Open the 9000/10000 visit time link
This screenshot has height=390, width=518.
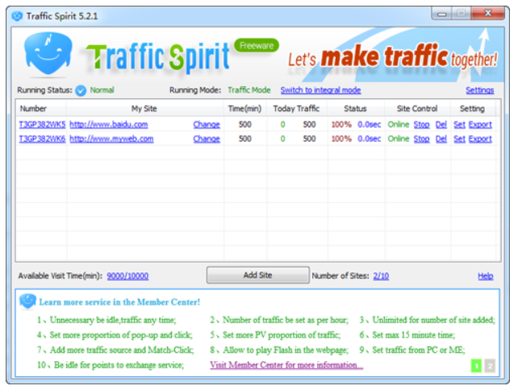pyautogui.click(x=127, y=276)
